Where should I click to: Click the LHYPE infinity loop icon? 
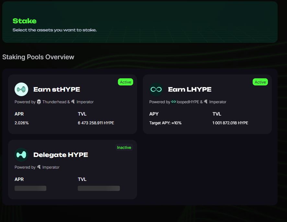click(x=156, y=89)
